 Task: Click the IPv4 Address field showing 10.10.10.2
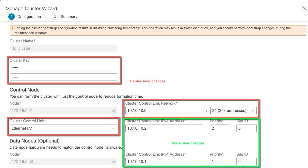point(164,128)
